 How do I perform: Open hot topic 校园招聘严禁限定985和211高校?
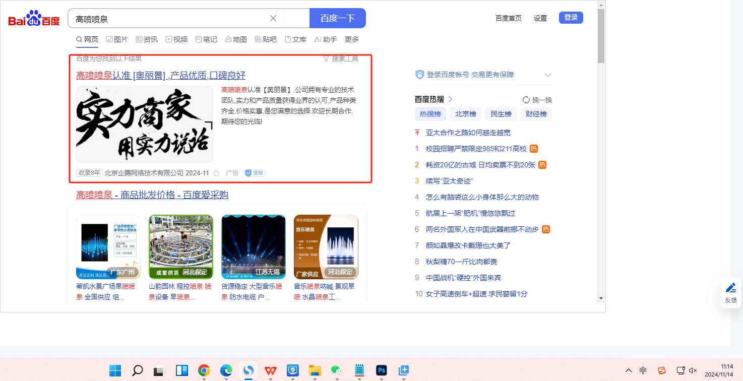coord(476,149)
